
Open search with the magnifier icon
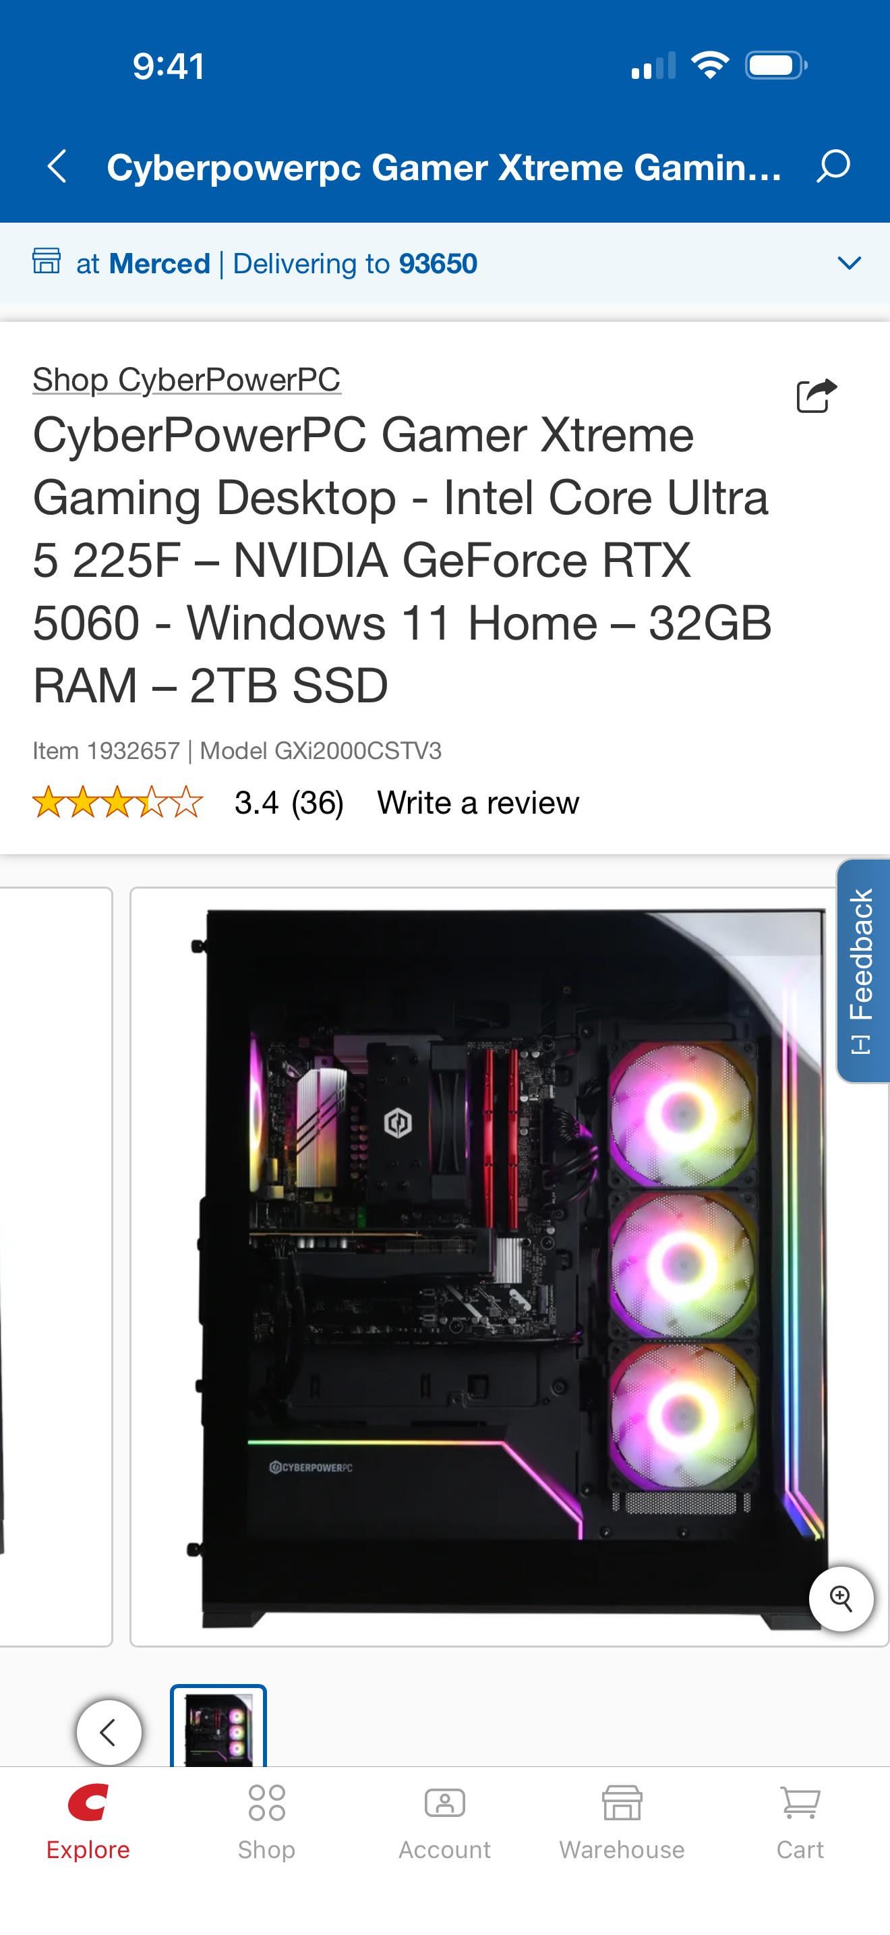click(834, 166)
